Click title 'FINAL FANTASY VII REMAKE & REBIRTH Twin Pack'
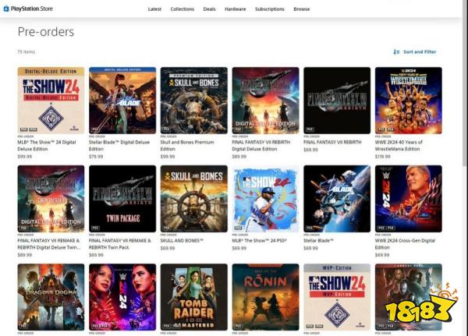 [120, 244]
